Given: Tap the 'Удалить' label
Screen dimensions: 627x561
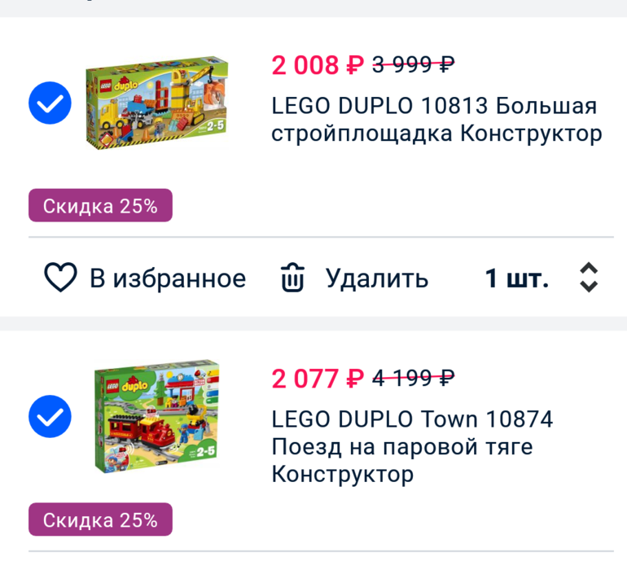Looking at the screenshot, I should 376,278.
